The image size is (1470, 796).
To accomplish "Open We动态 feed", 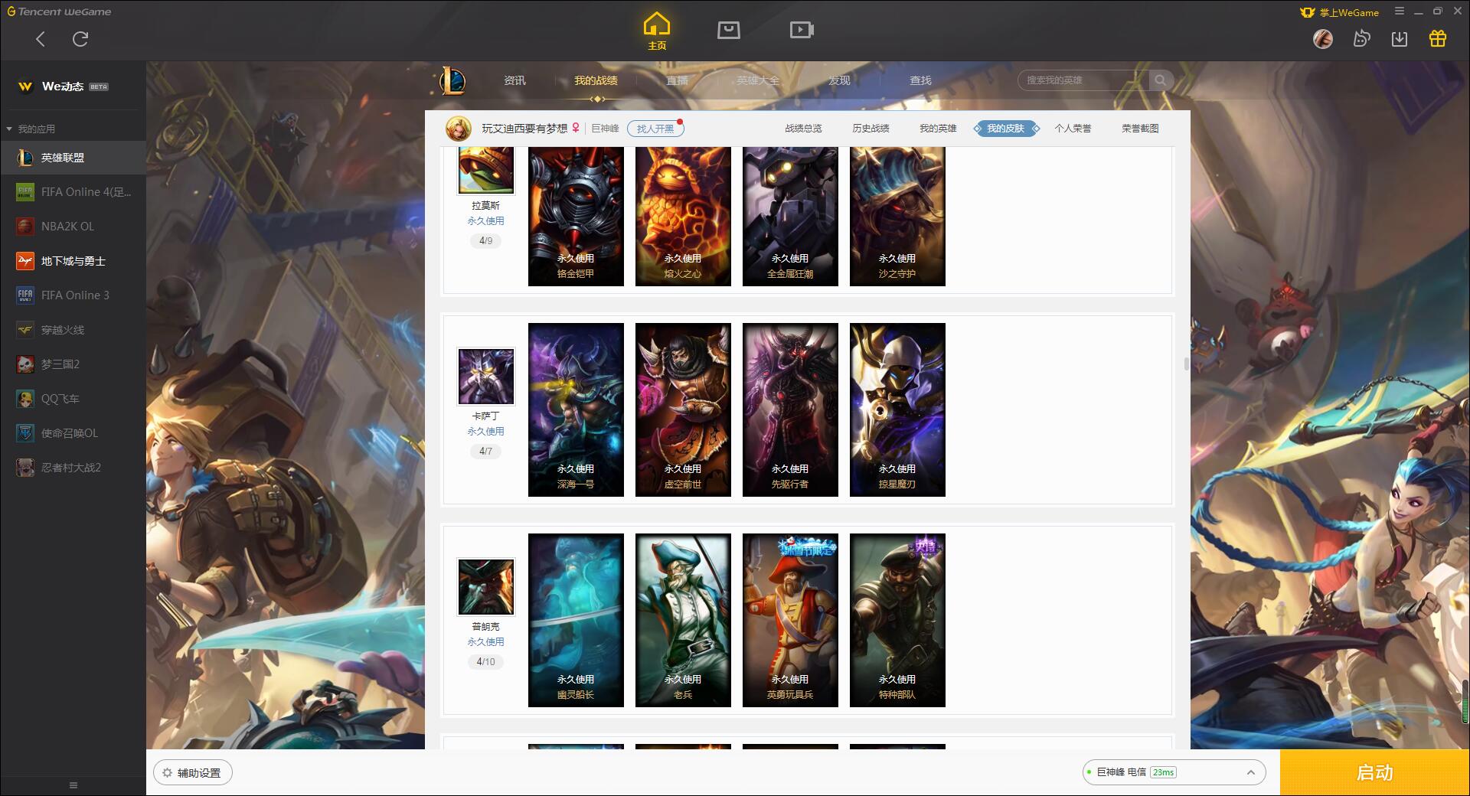I will pyautogui.click(x=64, y=86).
